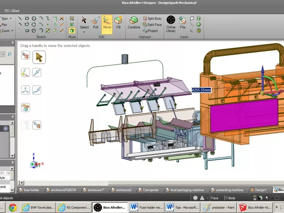Open the selection mode dropdown in status bar

272,198
